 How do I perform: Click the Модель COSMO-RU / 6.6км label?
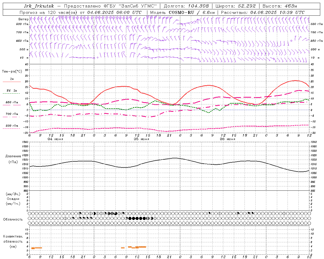point(183,12)
